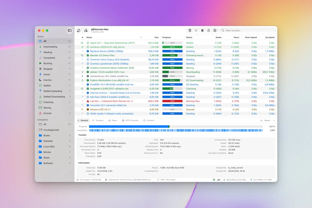The width and height of the screenshot is (312, 208).
Task: Add torrent link from toolbar
Action: pyautogui.click(x=86, y=30)
